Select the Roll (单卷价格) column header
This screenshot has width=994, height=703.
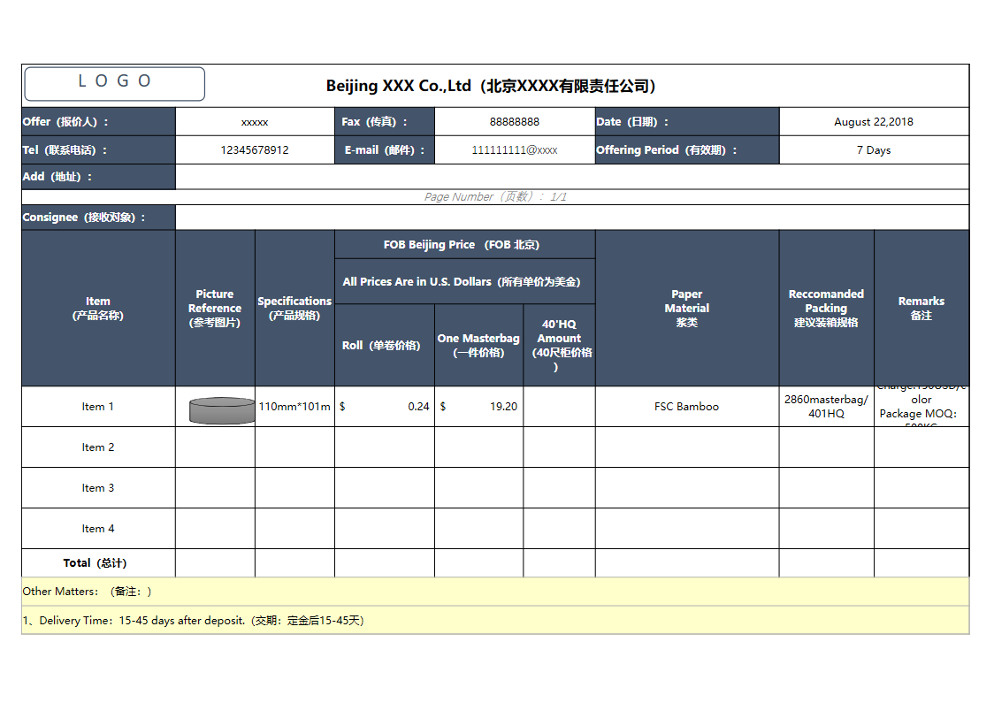pyautogui.click(x=385, y=346)
